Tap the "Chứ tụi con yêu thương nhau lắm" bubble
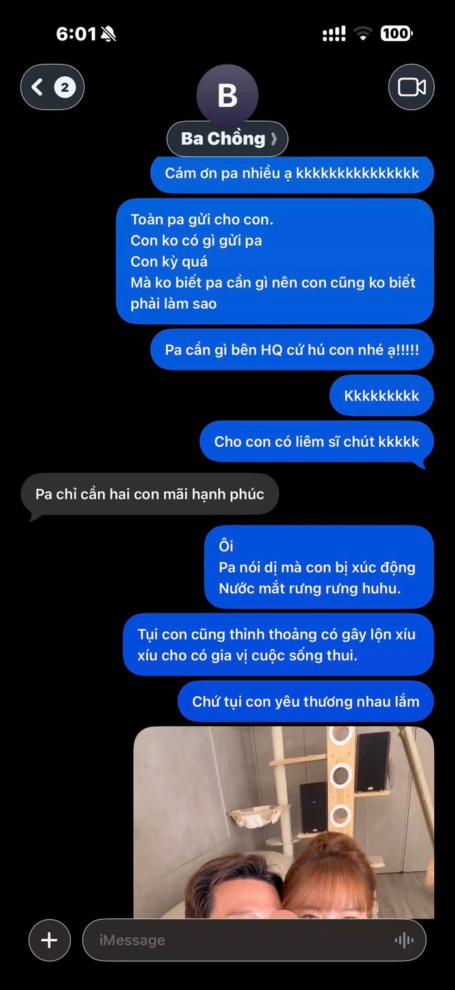Image resolution: width=455 pixels, height=990 pixels. 305,701
